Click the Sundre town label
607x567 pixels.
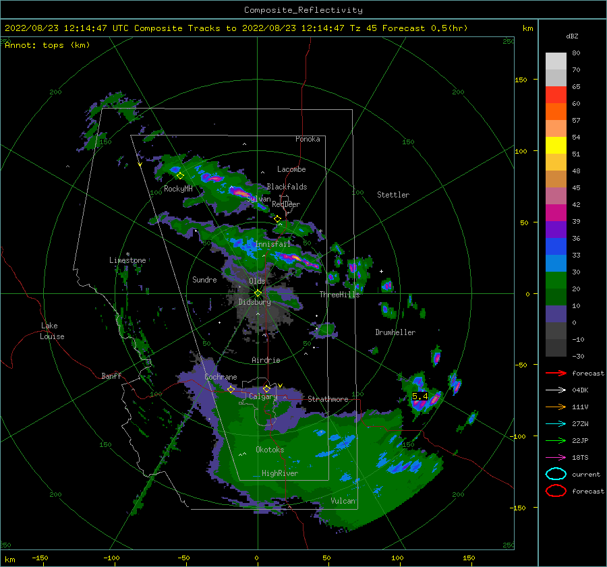click(204, 279)
